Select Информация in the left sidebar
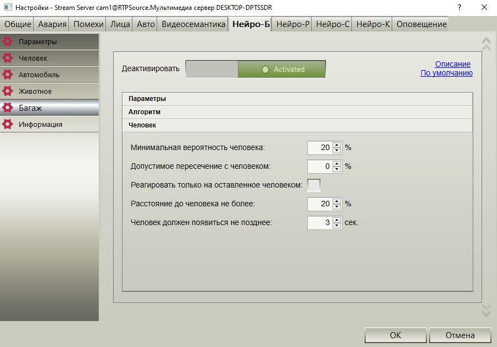Screen dimensions: 497x347 (50, 124)
